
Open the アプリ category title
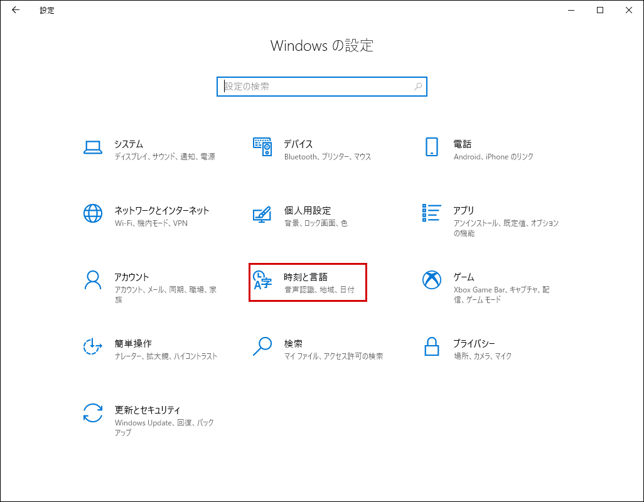point(464,211)
